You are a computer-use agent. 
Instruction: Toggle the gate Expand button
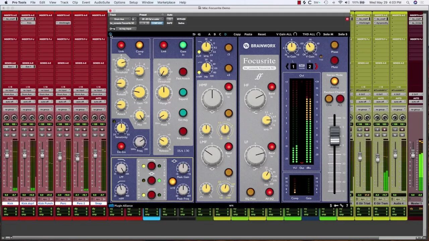point(183,92)
